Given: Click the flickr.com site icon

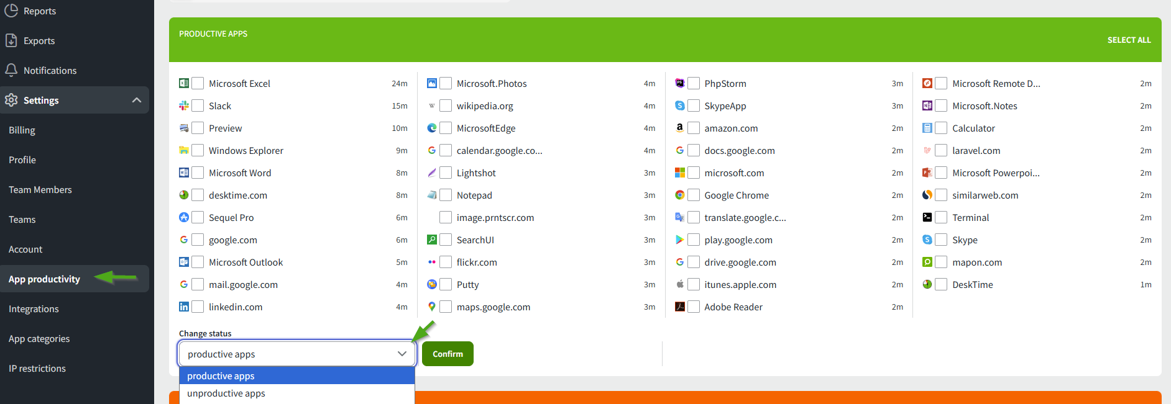Looking at the screenshot, I should tap(432, 262).
